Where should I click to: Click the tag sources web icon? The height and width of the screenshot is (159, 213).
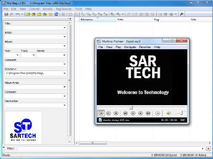pos(171,14)
